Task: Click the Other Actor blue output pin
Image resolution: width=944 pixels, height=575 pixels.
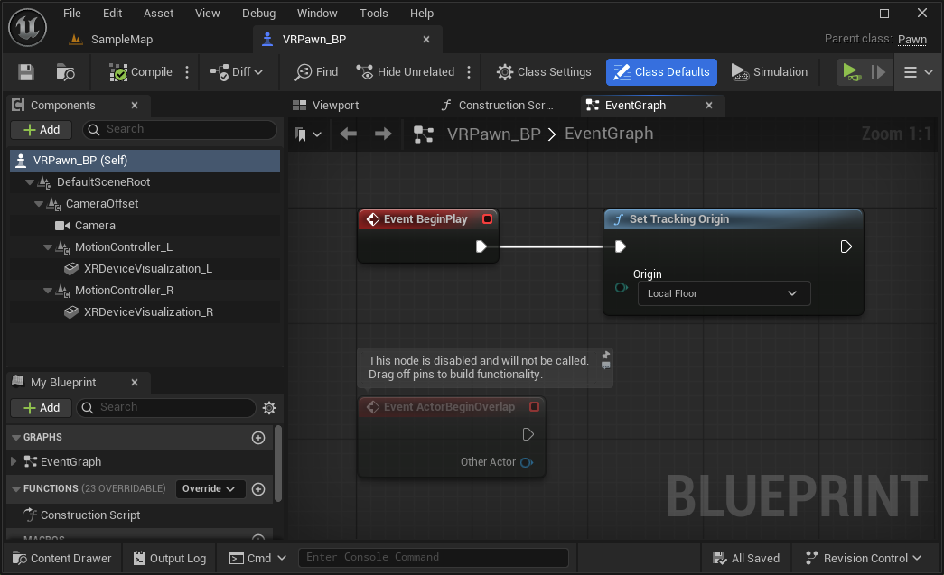Action: [527, 462]
